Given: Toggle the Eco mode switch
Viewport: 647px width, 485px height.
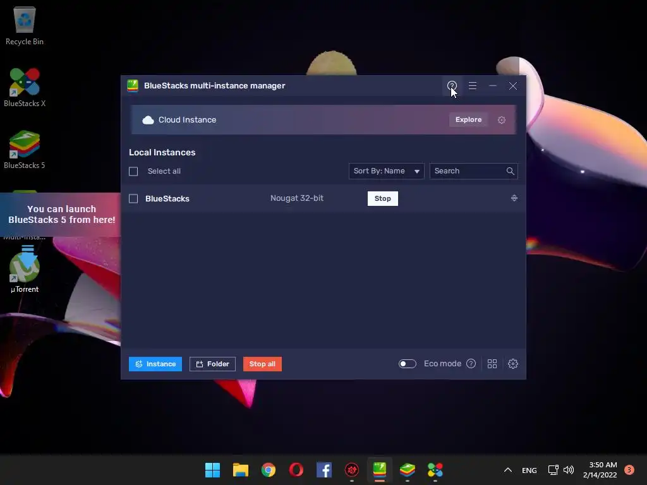Looking at the screenshot, I should pyautogui.click(x=408, y=364).
